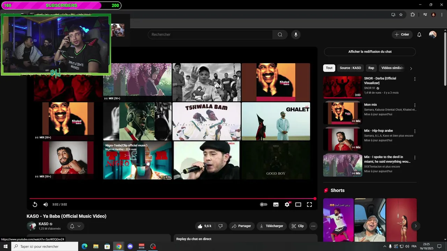Open Windows Start menu

pyautogui.click(x=6, y=246)
